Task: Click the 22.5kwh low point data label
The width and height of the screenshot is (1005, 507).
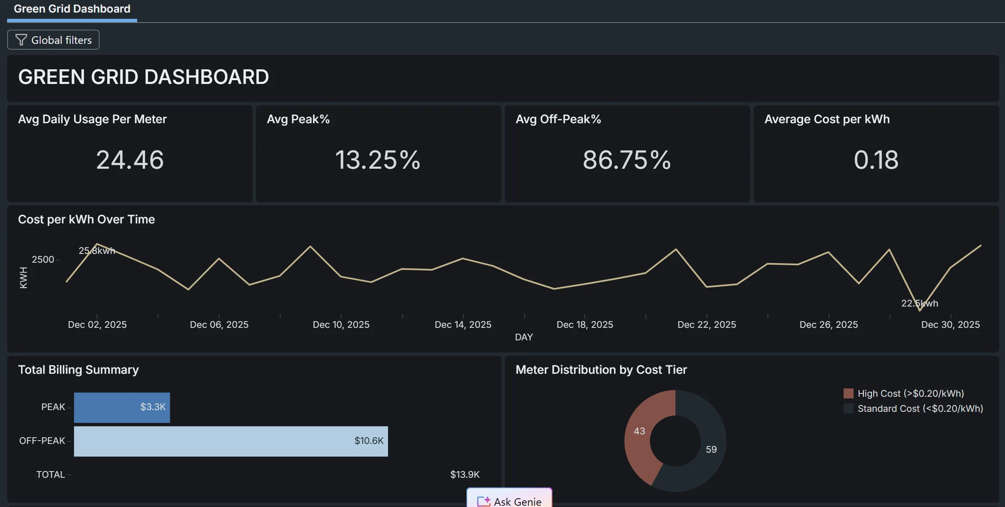Action: coord(920,303)
